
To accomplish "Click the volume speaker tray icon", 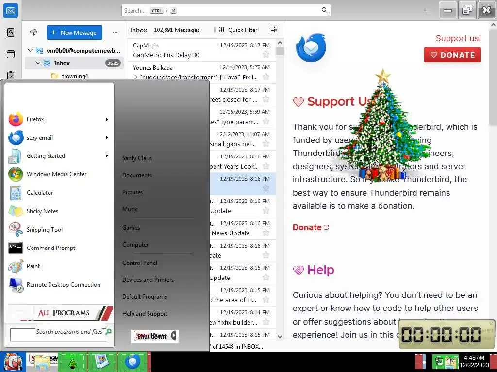I will point(450,361).
